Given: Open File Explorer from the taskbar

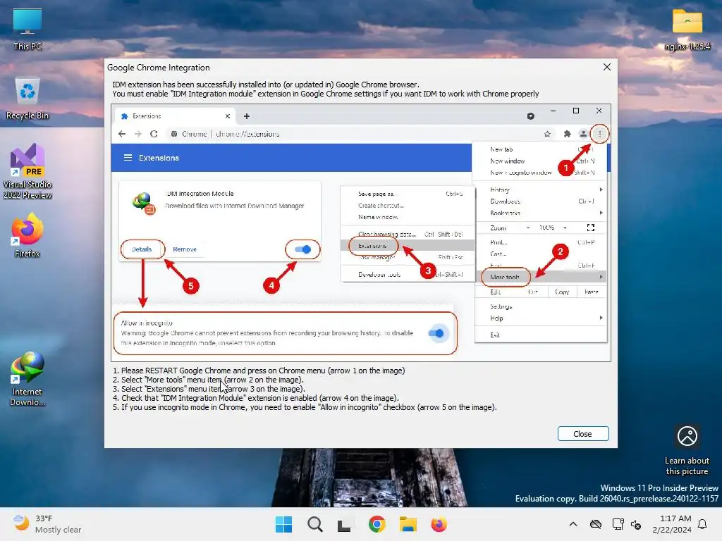Looking at the screenshot, I should [408, 524].
